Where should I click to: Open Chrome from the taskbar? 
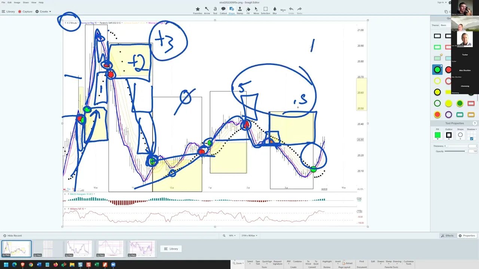[x=31, y=265]
